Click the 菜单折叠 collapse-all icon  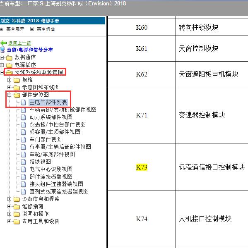click(x=32, y=29)
